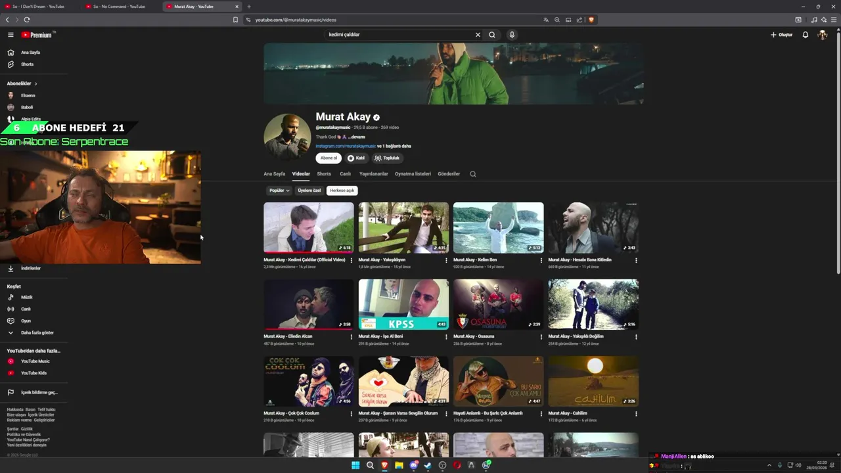Go to YouTube Premium home logo
This screenshot has width=841, height=473.
tap(37, 35)
